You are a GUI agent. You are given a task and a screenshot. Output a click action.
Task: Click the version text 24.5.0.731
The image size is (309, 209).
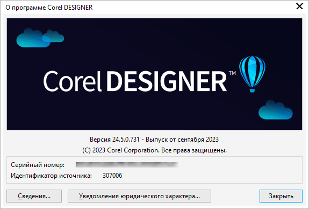126,140
